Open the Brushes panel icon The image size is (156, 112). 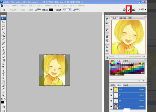click(107, 36)
